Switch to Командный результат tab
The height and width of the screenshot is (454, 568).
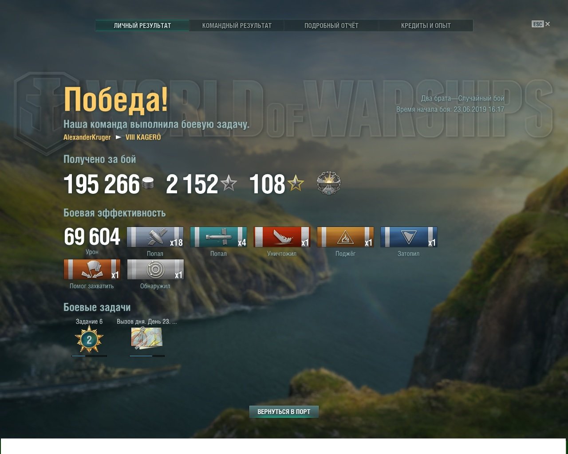tap(237, 26)
